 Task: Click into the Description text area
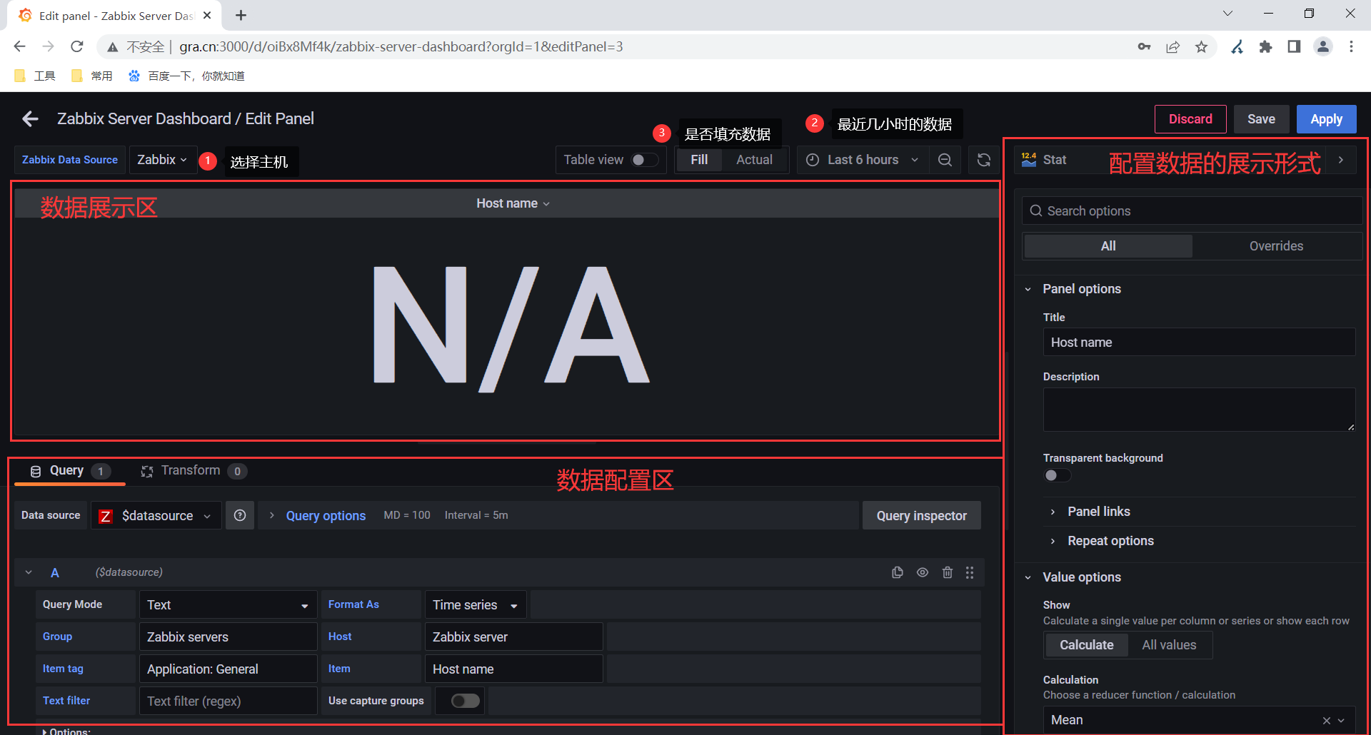pos(1199,410)
